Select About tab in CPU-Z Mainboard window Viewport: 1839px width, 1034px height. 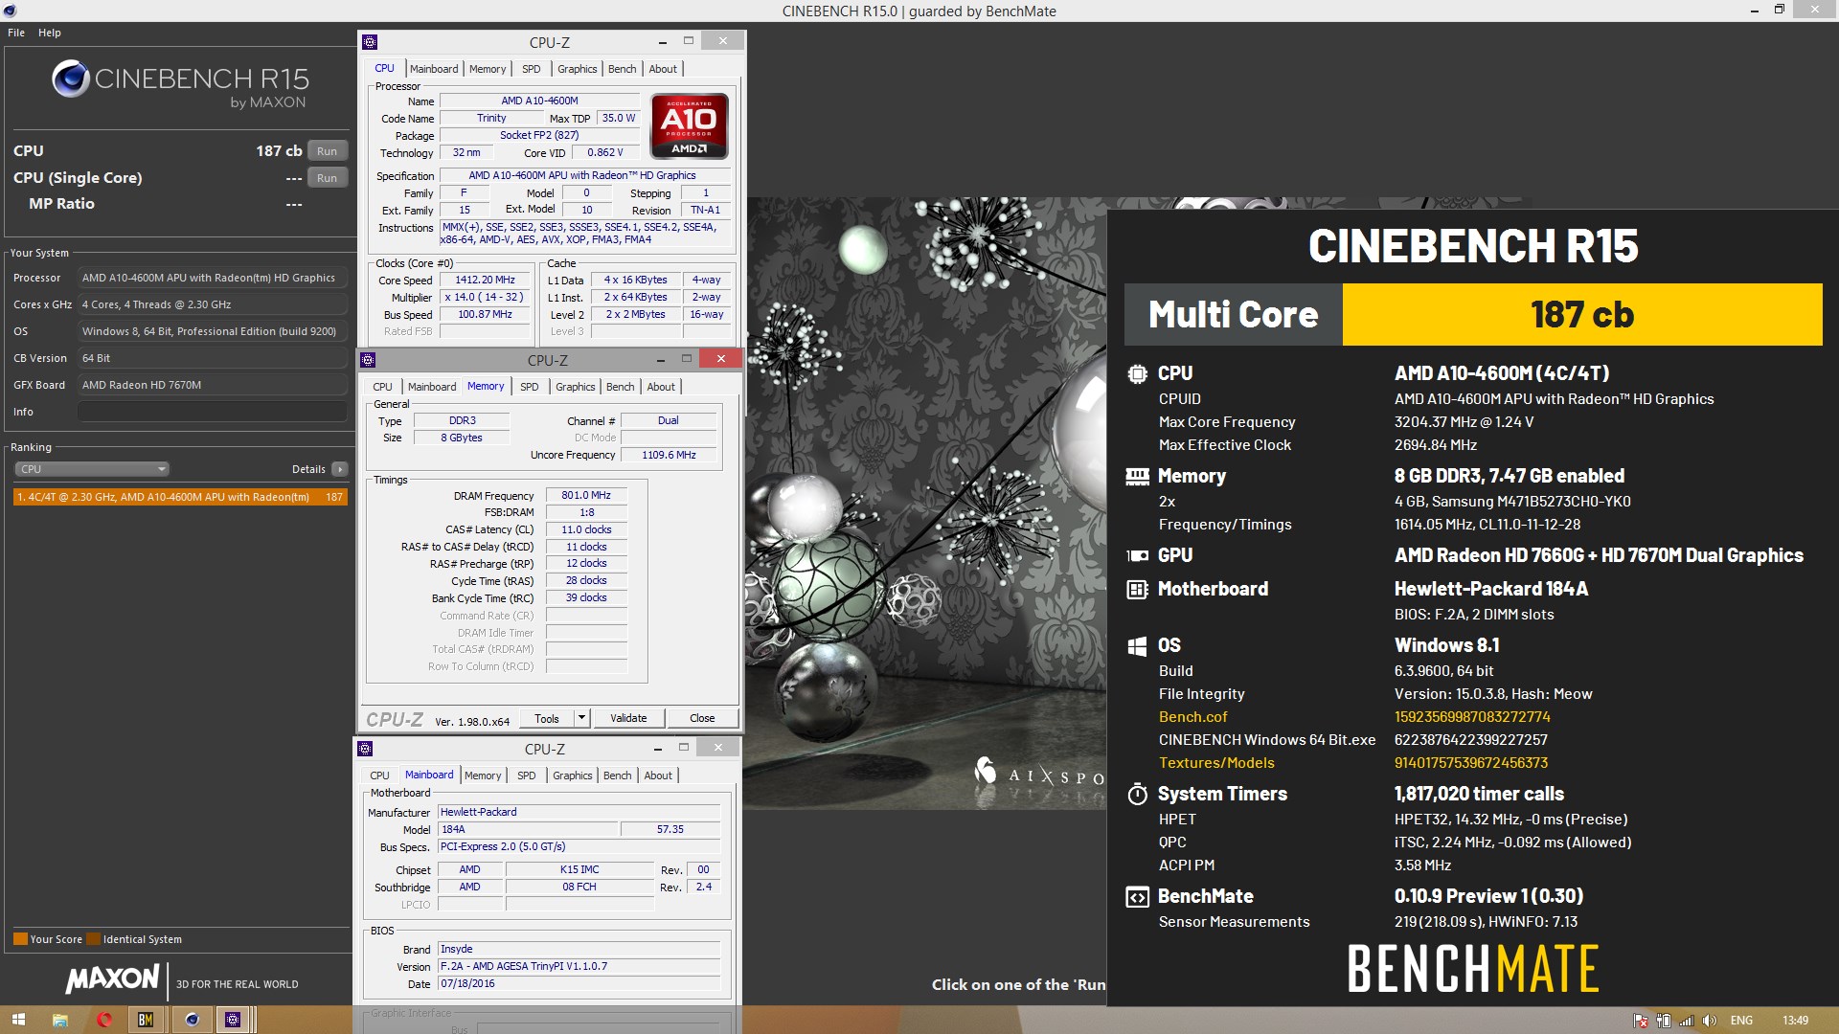click(658, 775)
